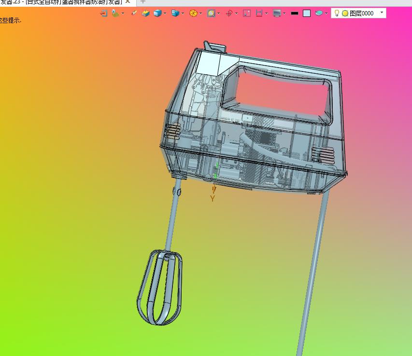412x356 pixels.
Task: Expand the stacked layers icon dropdown arrow
Action: (327, 14)
